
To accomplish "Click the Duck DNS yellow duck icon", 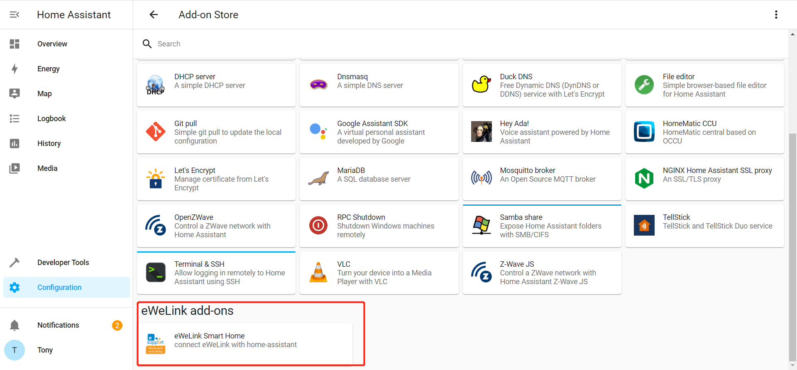I will (481, 84).
